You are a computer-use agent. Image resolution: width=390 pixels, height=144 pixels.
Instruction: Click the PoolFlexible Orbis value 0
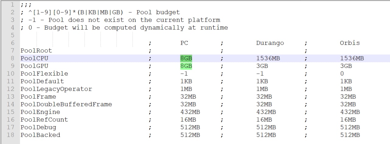(x=342, y=74)
